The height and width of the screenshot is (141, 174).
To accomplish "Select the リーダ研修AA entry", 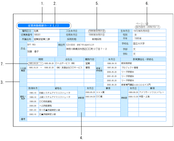I will point(128,72).
